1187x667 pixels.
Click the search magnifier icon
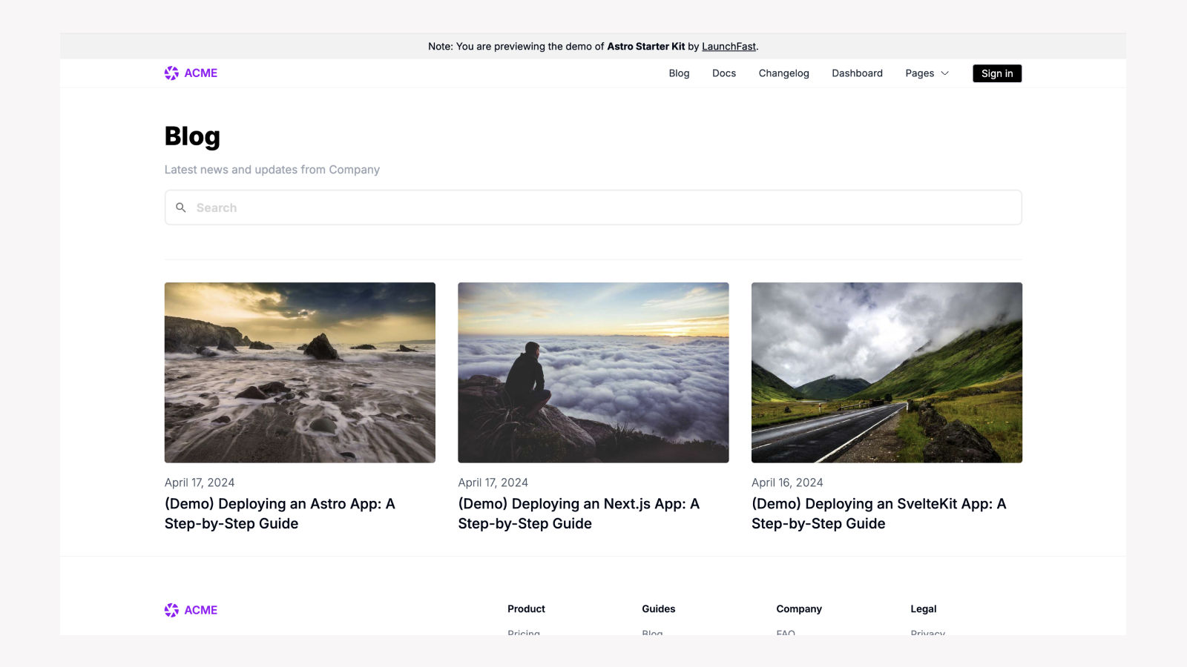coord(180,208)
